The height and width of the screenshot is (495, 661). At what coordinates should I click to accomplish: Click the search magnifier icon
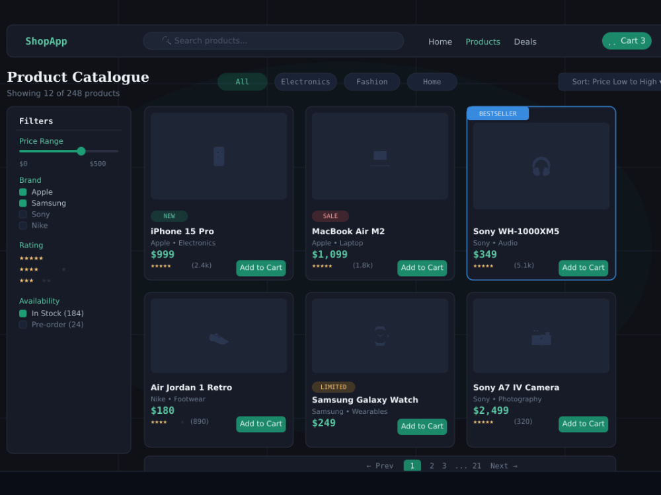coord(167,41)
